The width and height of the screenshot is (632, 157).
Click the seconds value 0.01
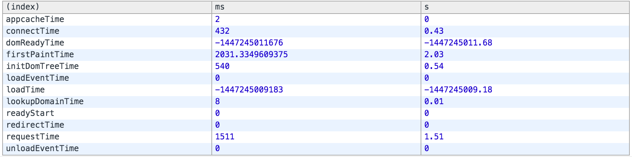(434, 102)
